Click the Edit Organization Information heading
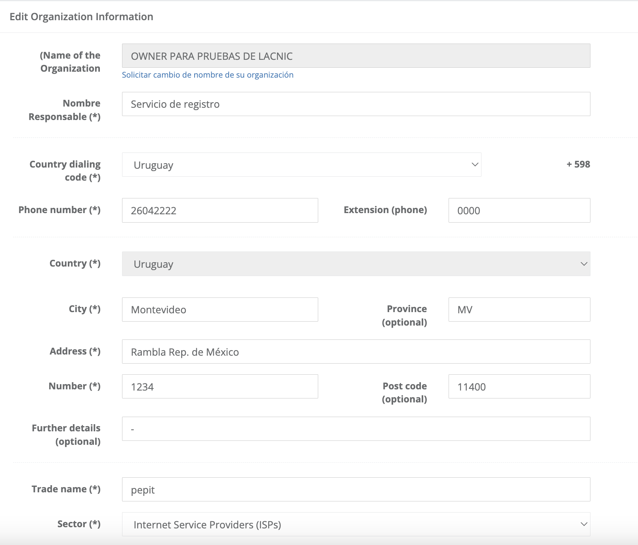638x545 pixels. pyautogui.click(x=81, y=17)
